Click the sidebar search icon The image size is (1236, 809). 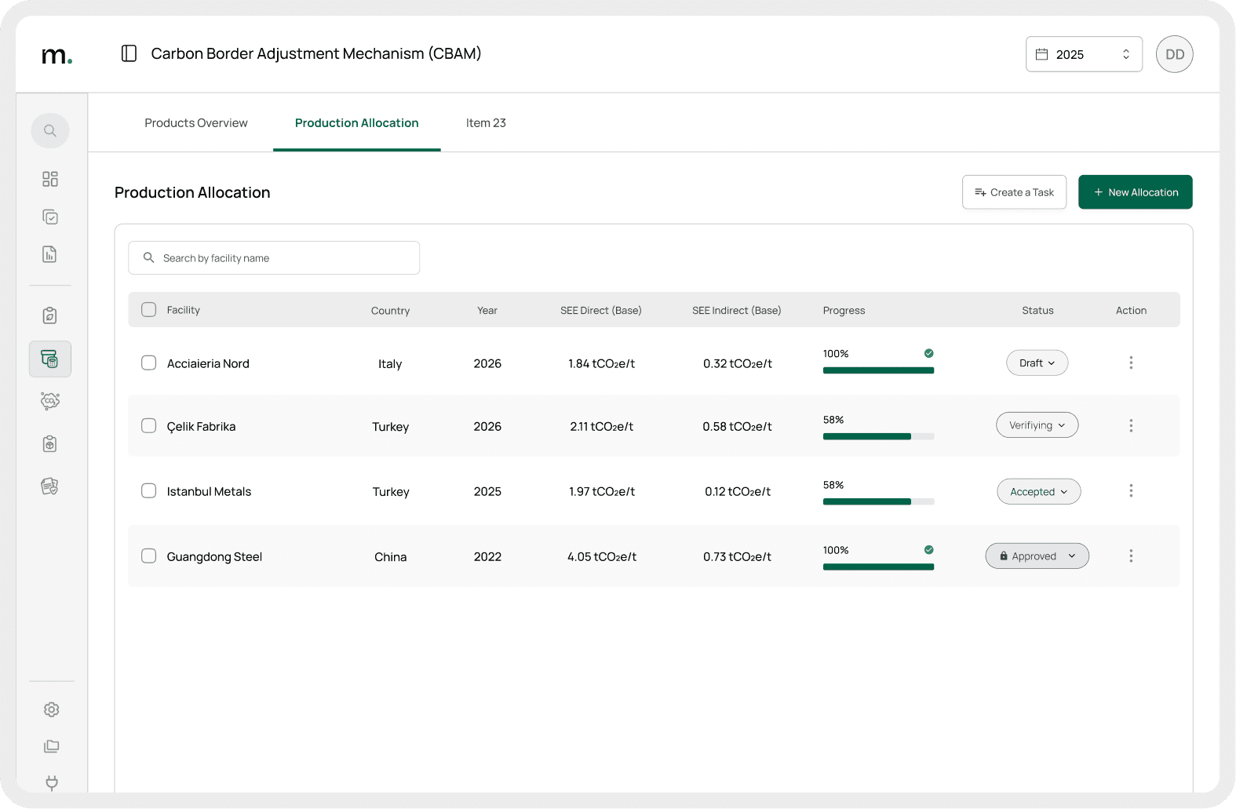coord(50,130)
